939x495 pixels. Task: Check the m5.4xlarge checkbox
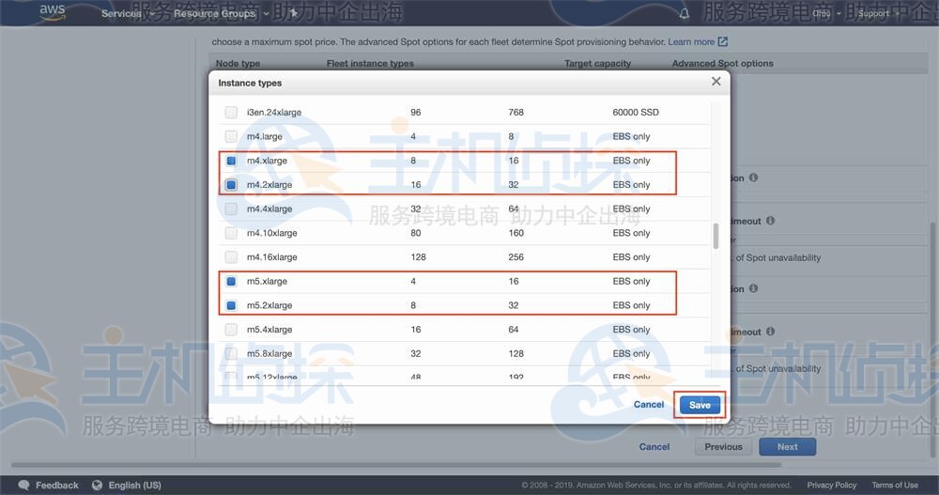231,329
